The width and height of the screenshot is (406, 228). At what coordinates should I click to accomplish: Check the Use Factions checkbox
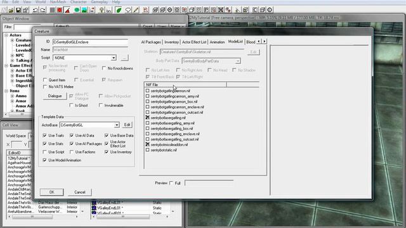click(x=72, y=152)
